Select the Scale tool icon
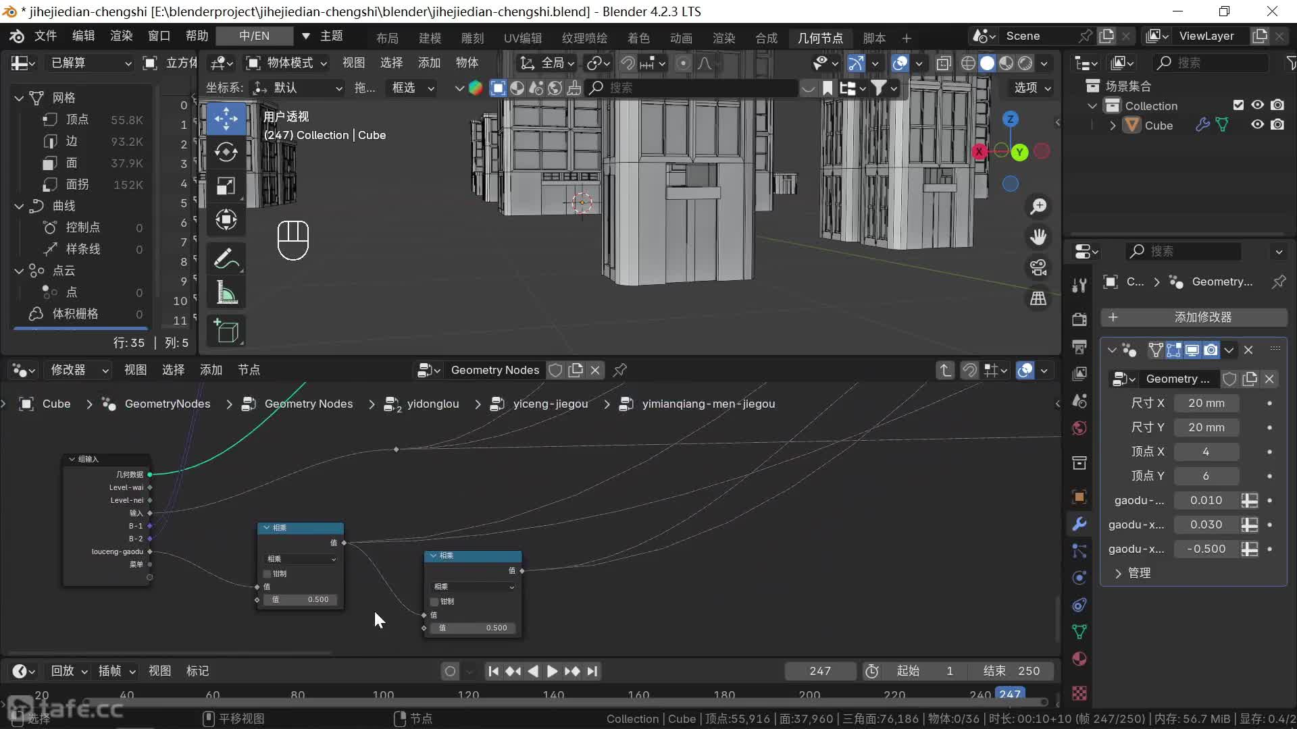 pos(226,186)
